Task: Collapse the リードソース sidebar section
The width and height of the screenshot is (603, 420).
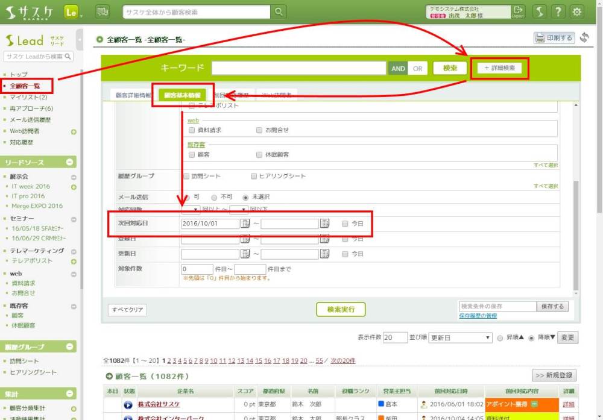Action: point(70,162)
